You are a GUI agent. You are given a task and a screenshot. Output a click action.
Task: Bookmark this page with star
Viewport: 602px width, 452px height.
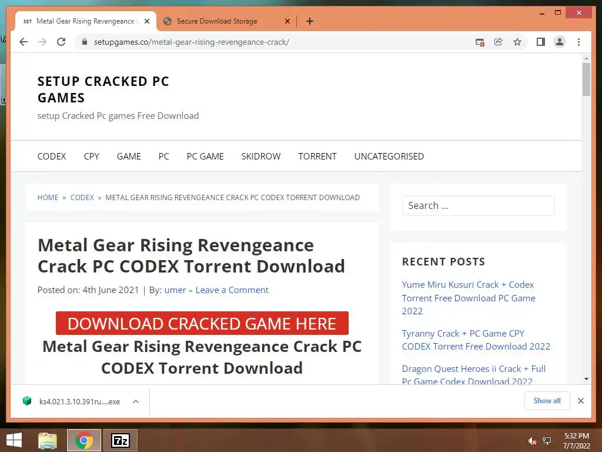pyautogui.click(x=517, y=42)
